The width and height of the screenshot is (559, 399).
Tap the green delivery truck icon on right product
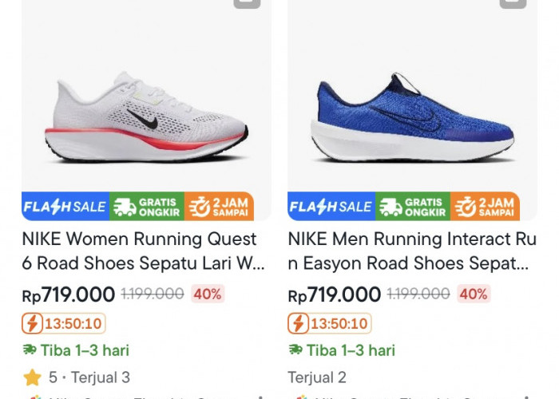[295, 350]
